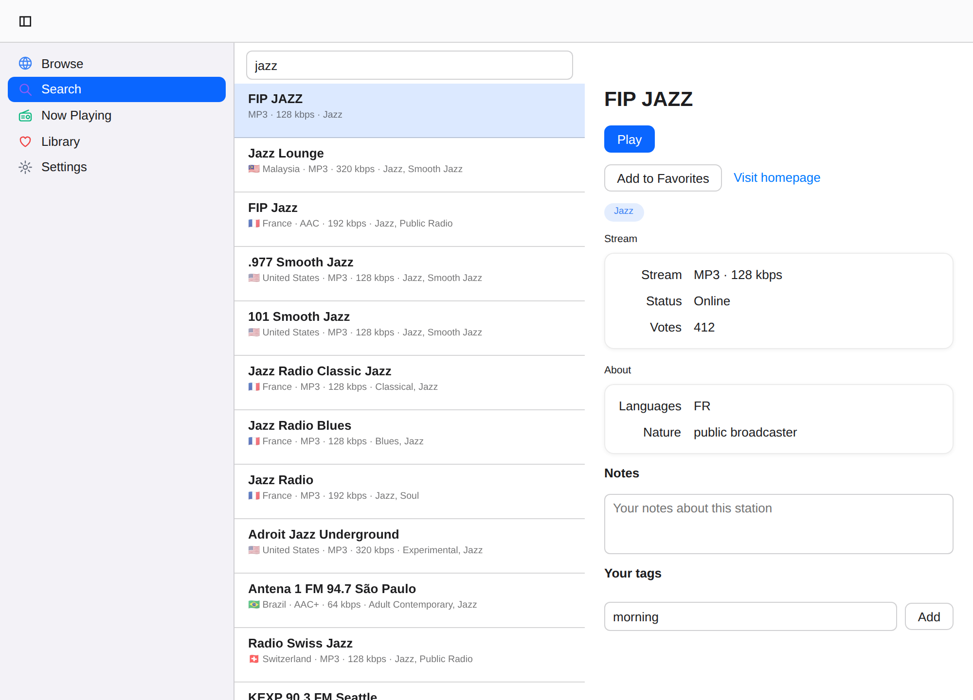973x700 pixels.
Task: Pick Radio Swiss Jazz station
Action: point(410,655)
